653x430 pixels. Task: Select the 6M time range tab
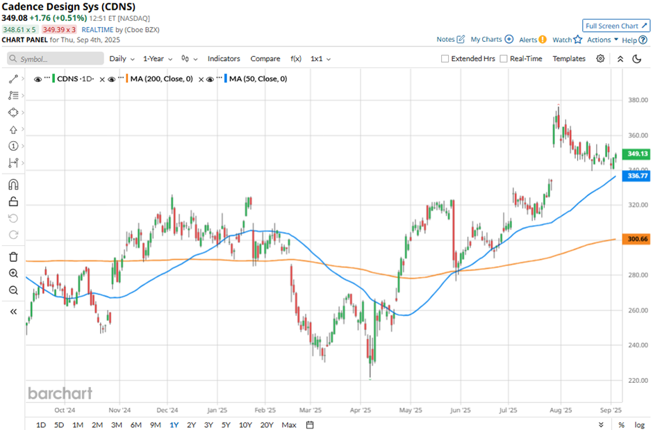point(136,424)
